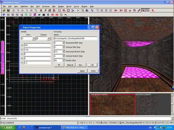Toggle the pressed wand-like toolbar button
Viewport: 174px width, 130px height.
(x=143, y=10)
